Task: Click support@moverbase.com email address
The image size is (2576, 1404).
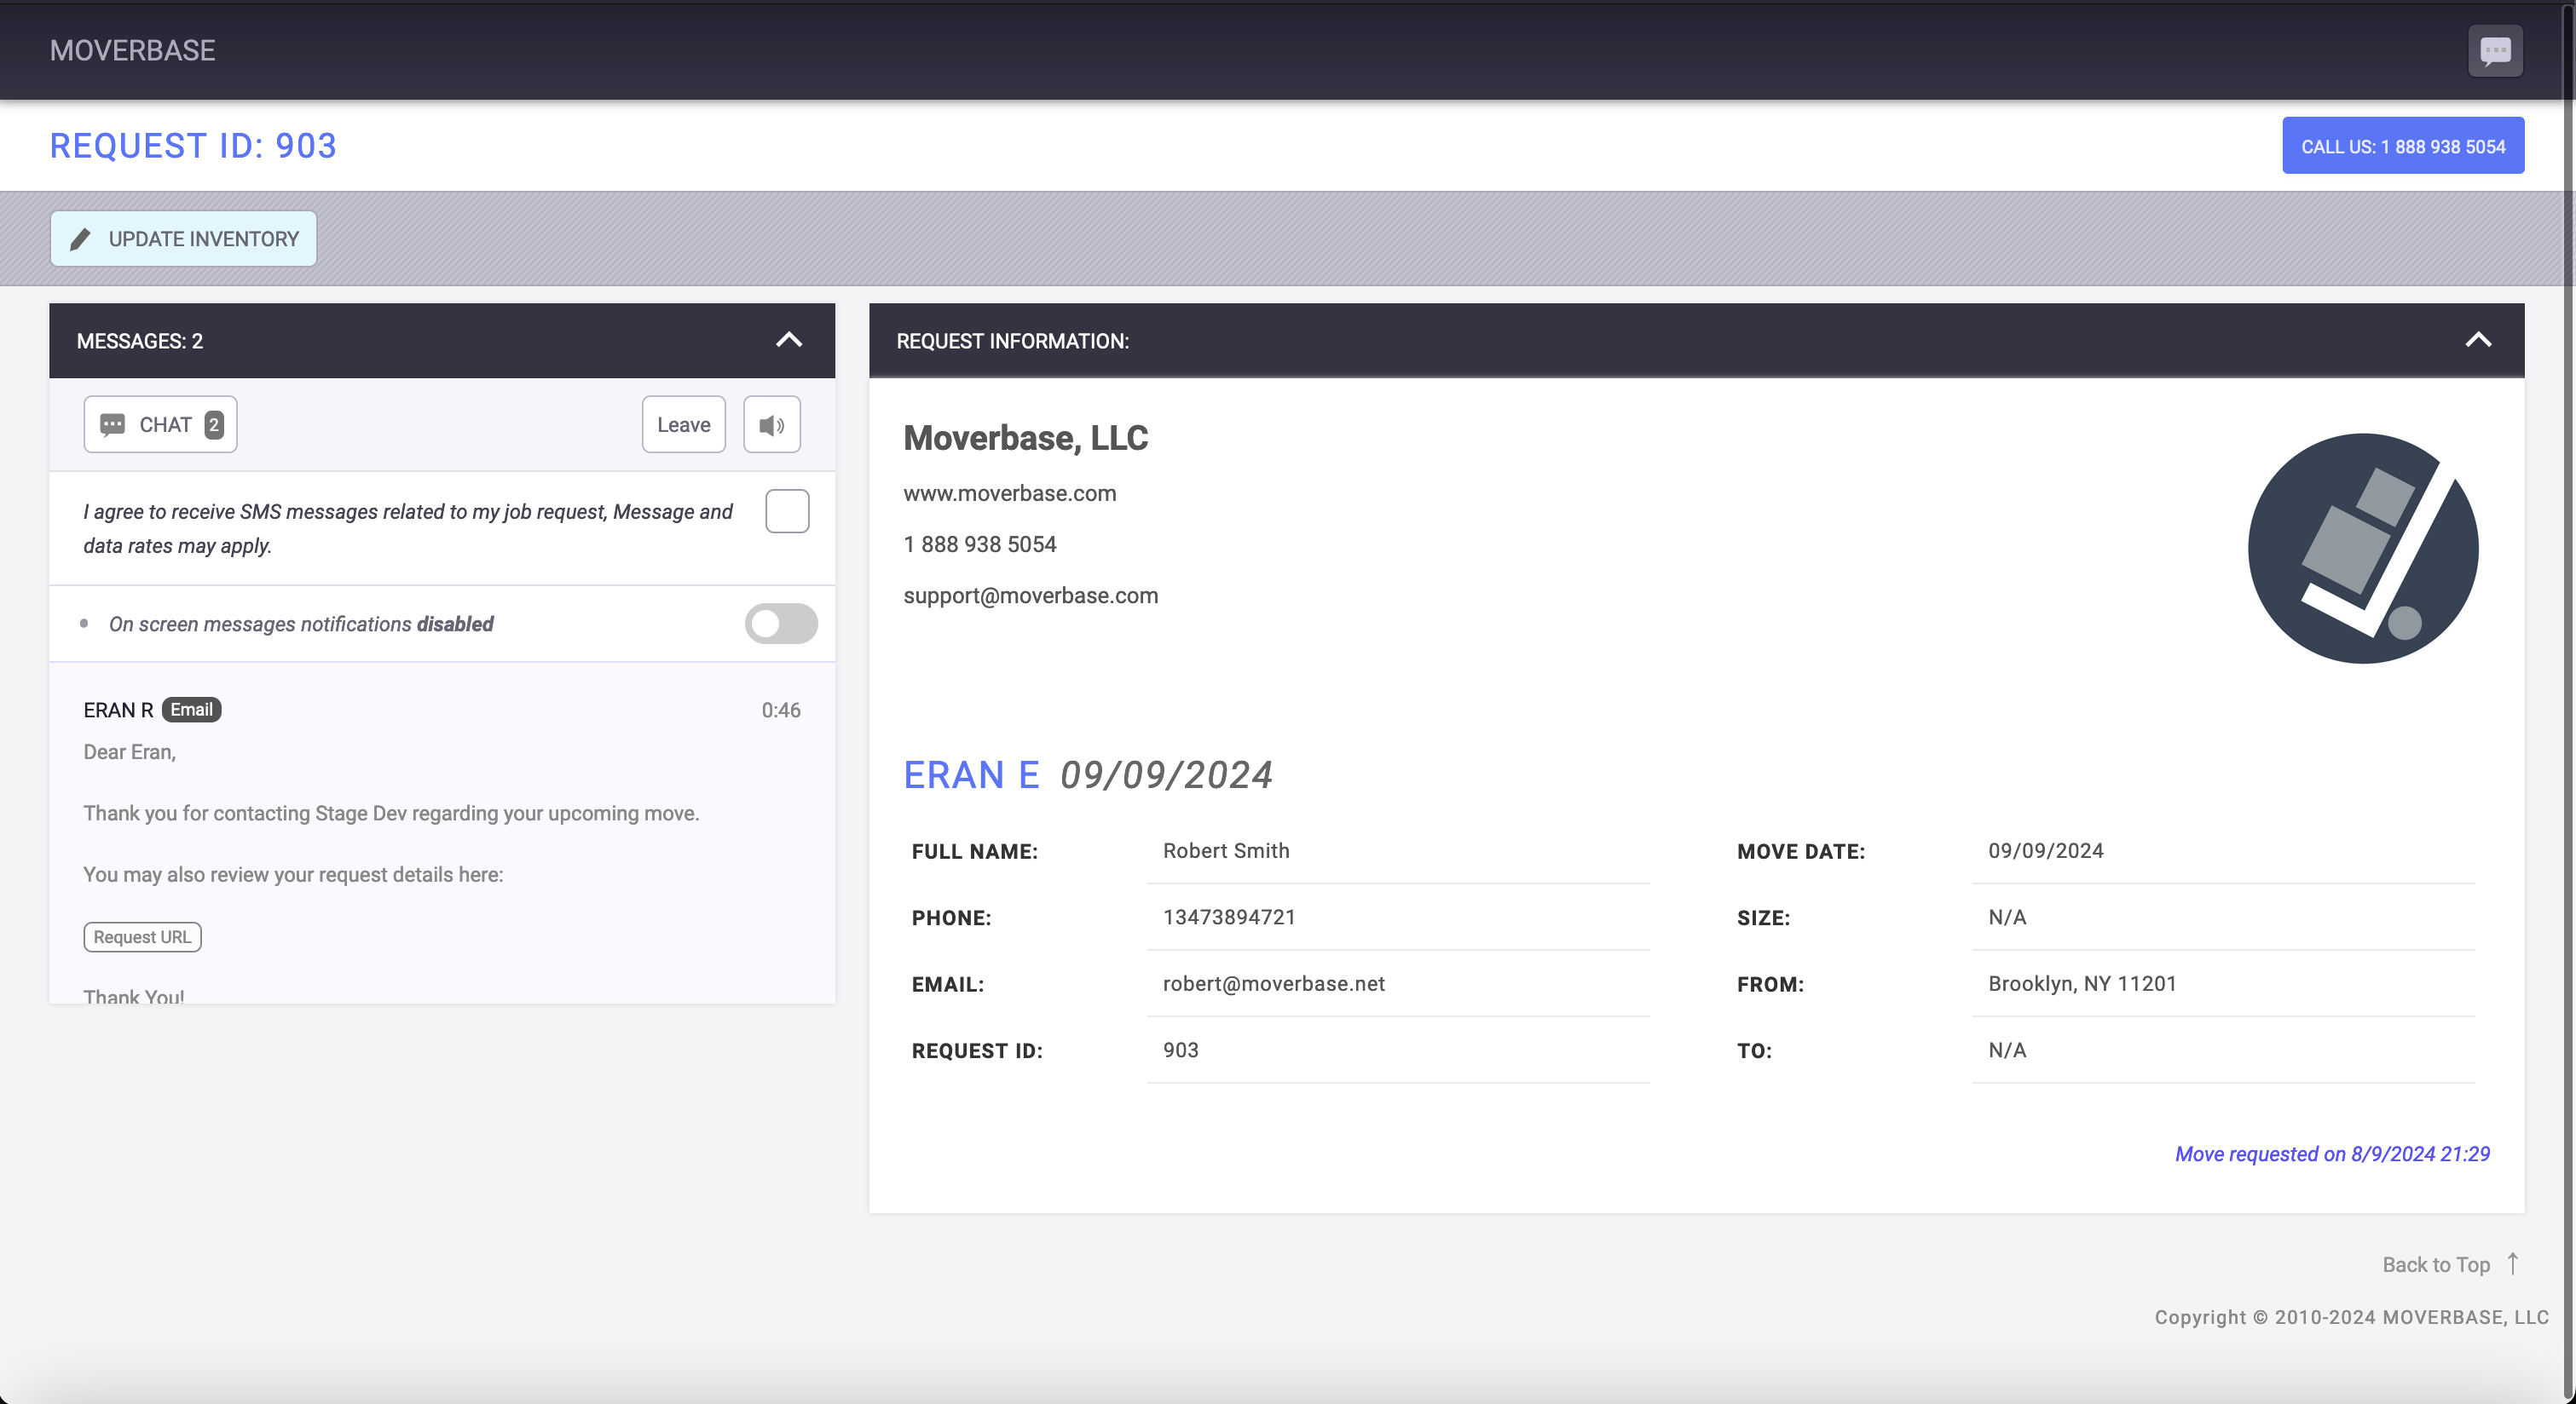Action: [1031, 596]
